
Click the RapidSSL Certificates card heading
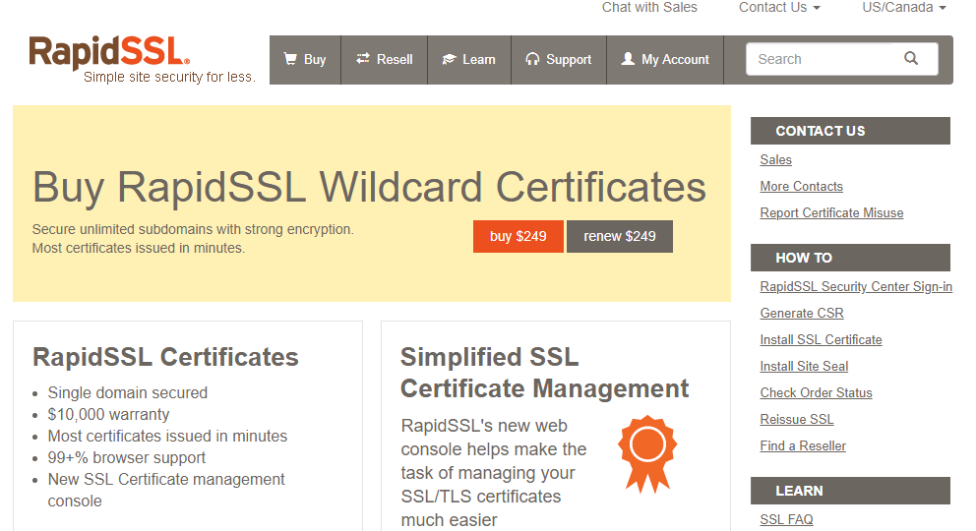click(165, 357)
